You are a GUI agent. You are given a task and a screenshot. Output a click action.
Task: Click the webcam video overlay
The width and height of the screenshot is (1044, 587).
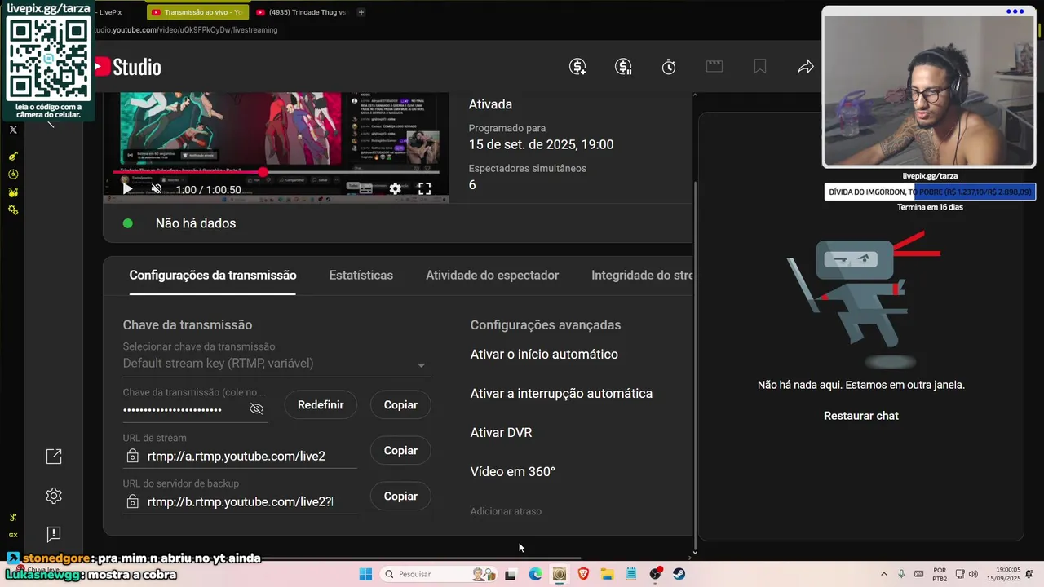point(929,91)
